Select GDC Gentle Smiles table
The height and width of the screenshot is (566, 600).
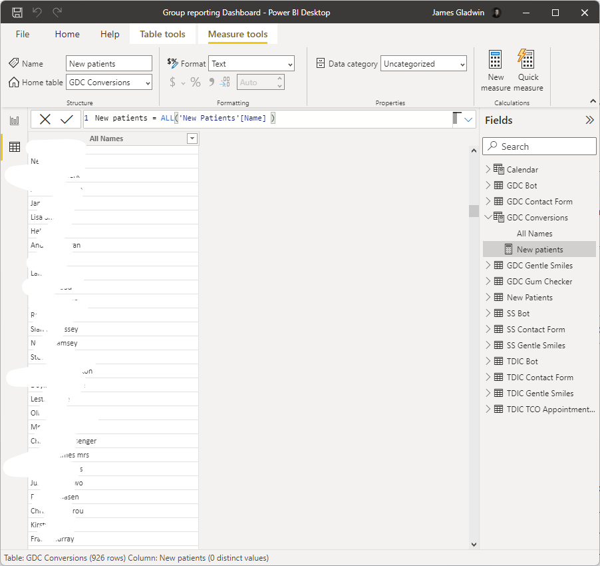[x=539, y=266]
